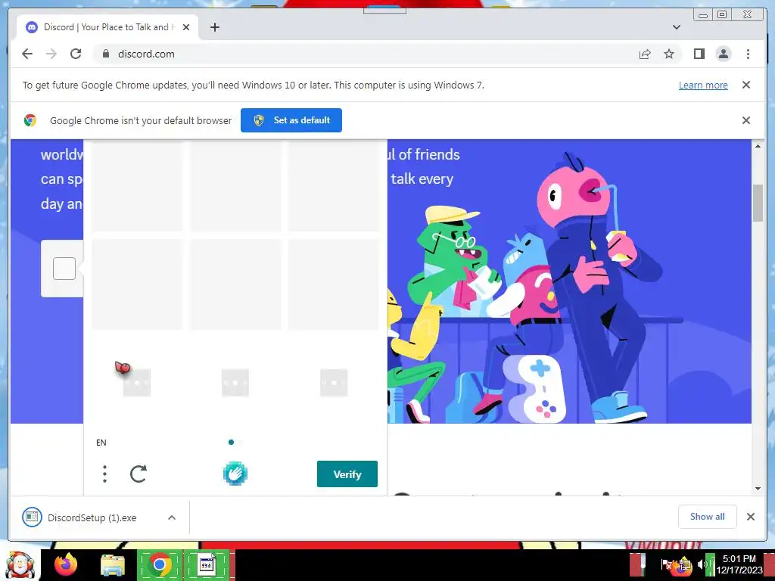
Task: Expand DiscordSetup download options chevron
Action: click(172, 517)
